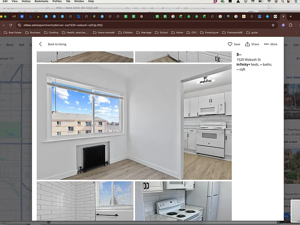This screenshot has width=300, height=225.
Task: Open Control Center icon in menu bar
Action: (x=289, y=1)
